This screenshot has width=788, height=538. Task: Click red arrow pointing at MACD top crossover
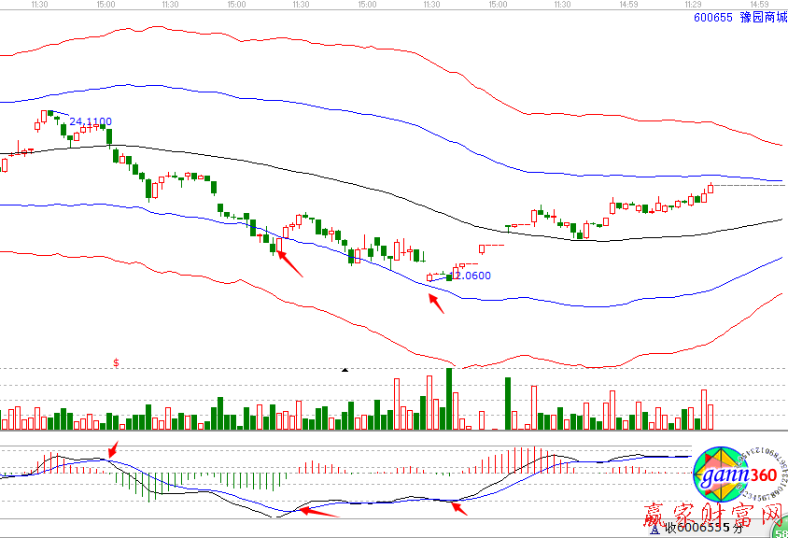point(114,448)
